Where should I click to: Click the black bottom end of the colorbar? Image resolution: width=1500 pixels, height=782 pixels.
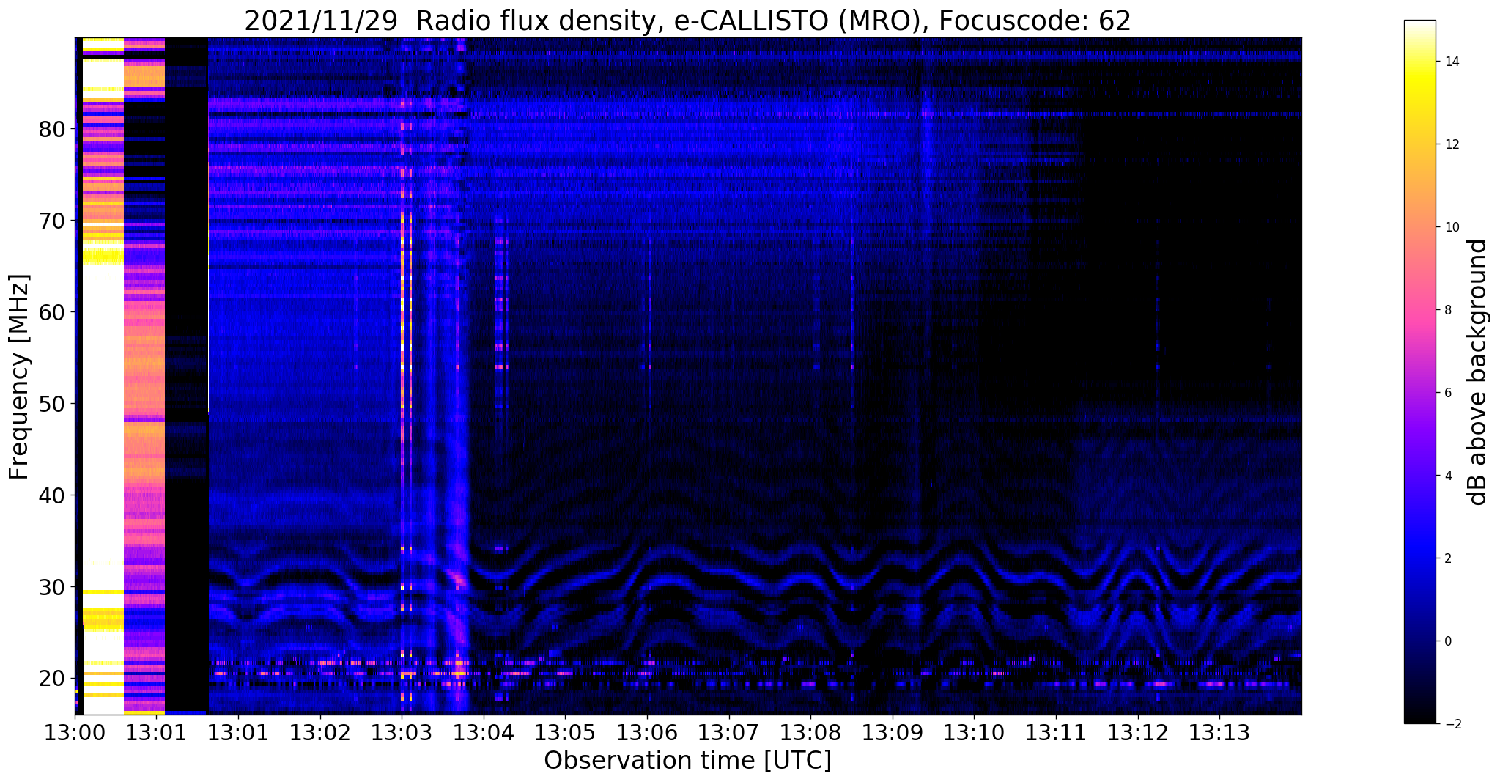[1419, 717]
